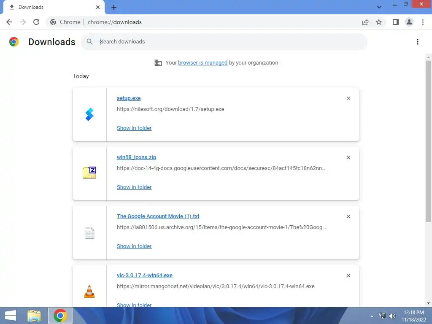Open the vlc-3.0.17.4-win64.exe download
This screenshot has width=432, height=324.
point(145,275)
